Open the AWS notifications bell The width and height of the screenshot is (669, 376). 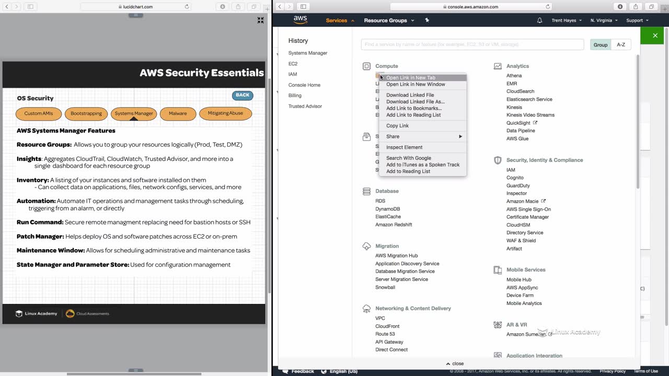[539, 20]
